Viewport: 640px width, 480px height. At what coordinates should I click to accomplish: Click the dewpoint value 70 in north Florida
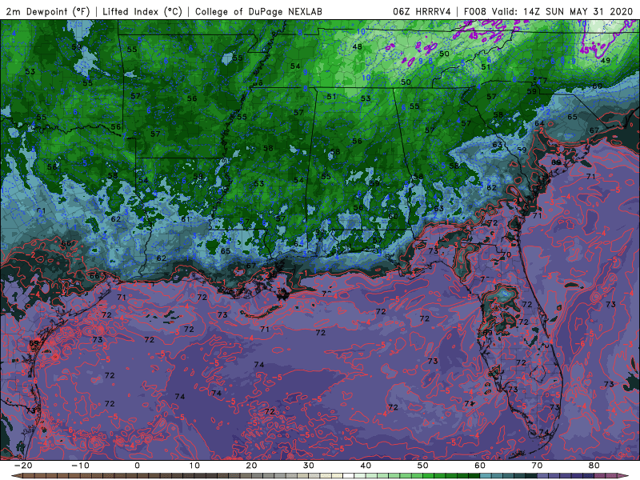(x=506, y=254)
